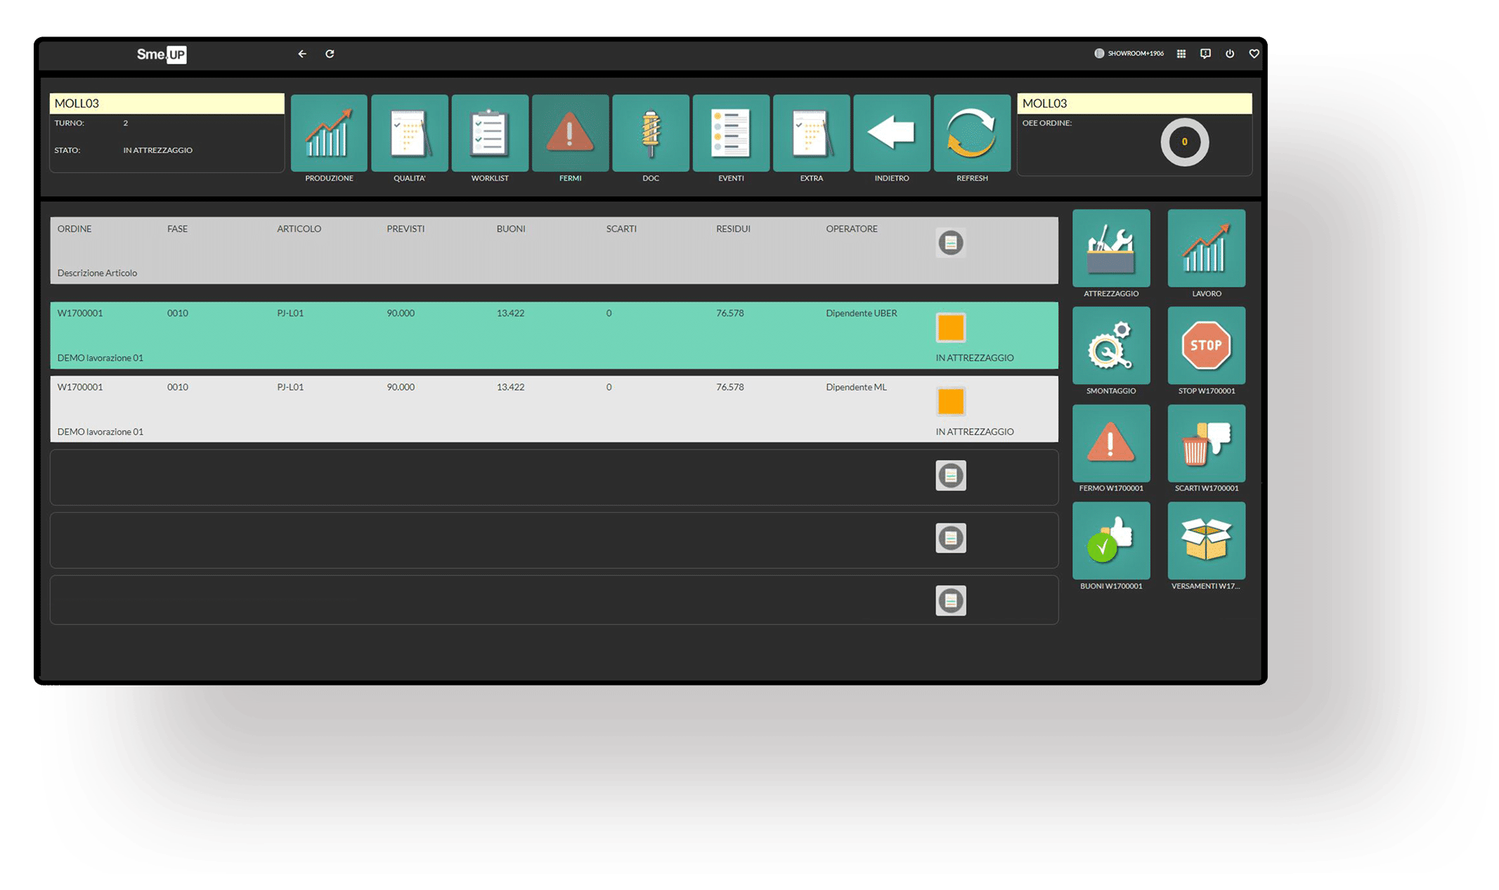Image resolution: width=1499 pixels, height=890 pixels.
Task: Click orange status square for Dipendente ML
Action: click(951, 402)
